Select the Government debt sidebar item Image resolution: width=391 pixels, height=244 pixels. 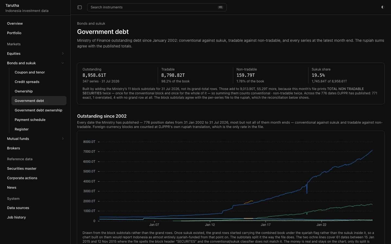point(39,101)
